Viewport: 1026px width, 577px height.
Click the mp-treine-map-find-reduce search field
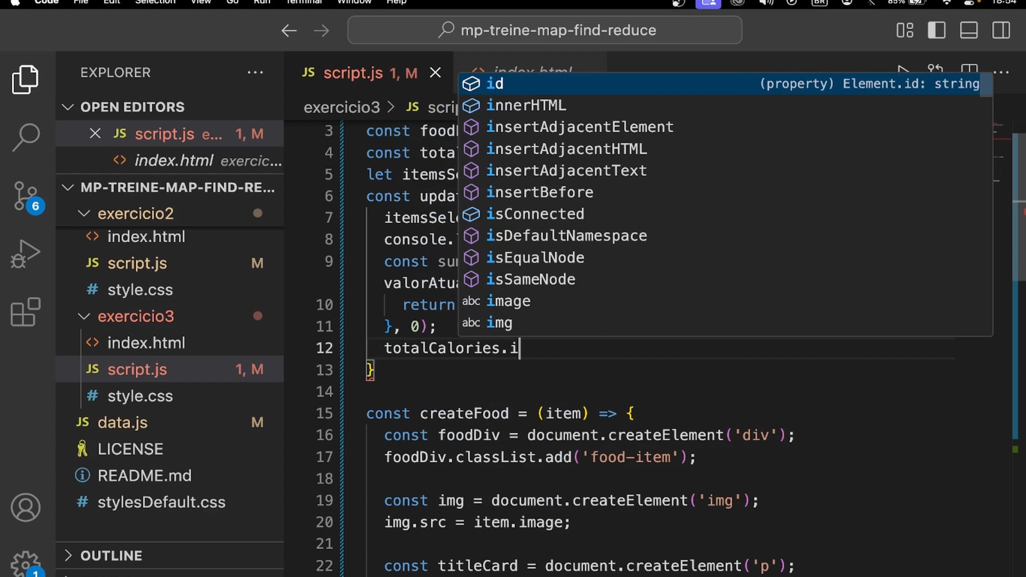coord(544,30)
